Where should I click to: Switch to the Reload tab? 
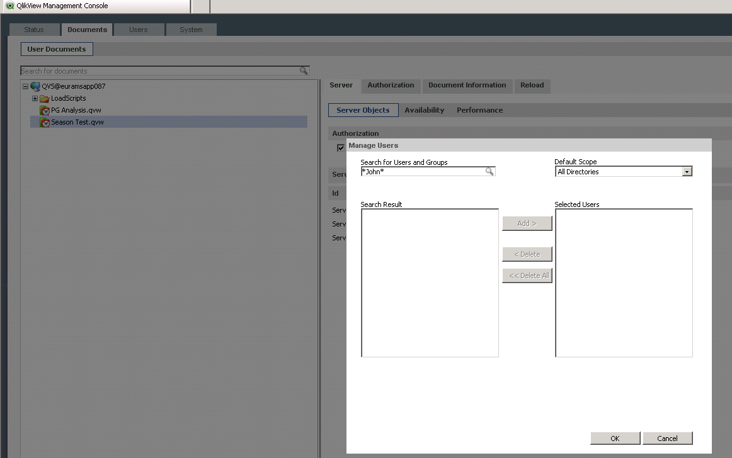532,86
